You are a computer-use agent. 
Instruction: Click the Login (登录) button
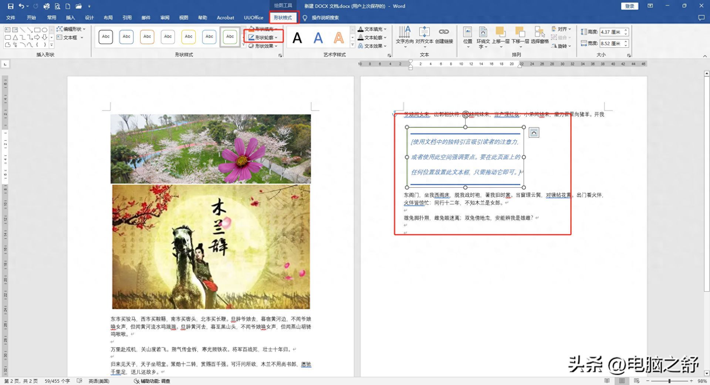(630, 6)
